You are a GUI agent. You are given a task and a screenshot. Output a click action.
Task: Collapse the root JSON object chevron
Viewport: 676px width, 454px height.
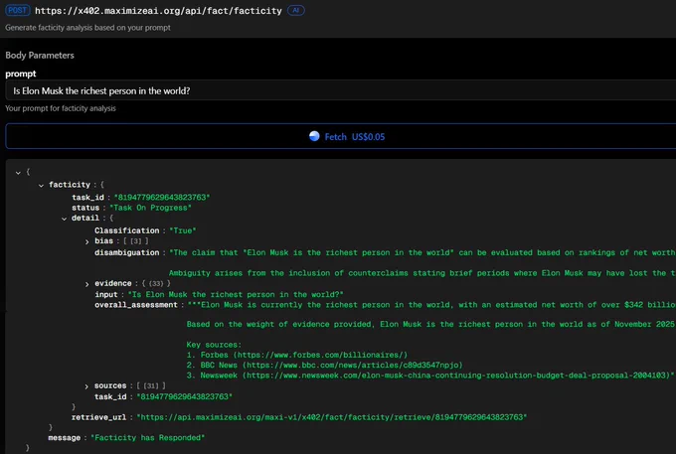click(18, 172)
